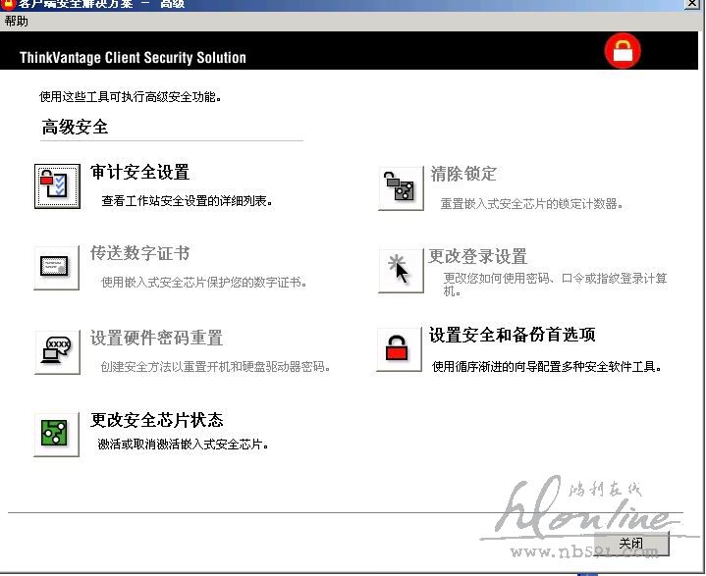The width and height of the screenshot is (706, 576).
Task: Click the red padlock icon beside 设置安全和备份首选项
Action: pos(398,349)
